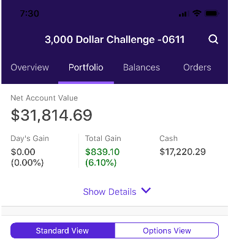228x239 pixels.
Task: Go to the Orders tab
Action: (x=197, y=67)
